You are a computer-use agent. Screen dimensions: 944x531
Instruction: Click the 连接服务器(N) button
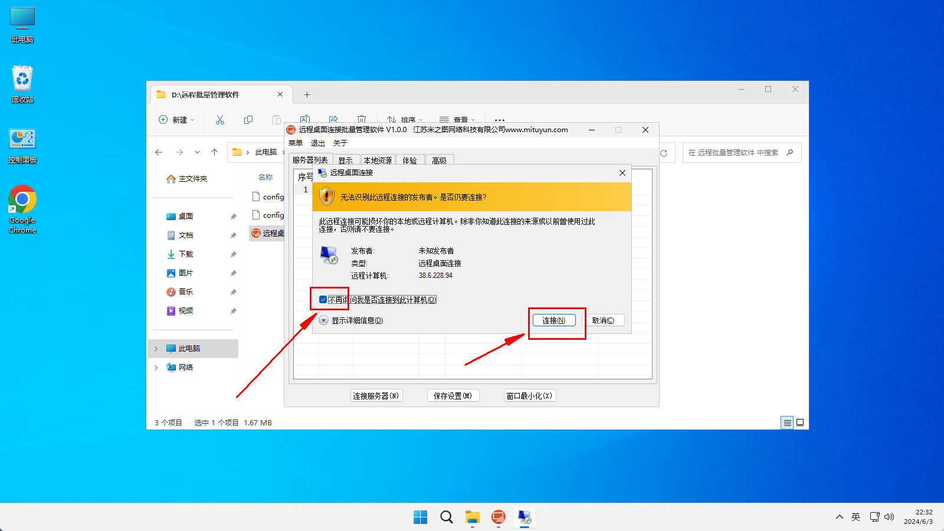pos(376,396)
